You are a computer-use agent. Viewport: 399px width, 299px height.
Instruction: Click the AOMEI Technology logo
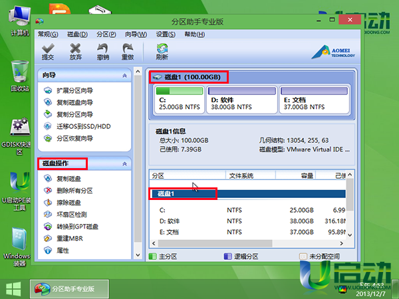pyautogui.click(x=333, y=52)
